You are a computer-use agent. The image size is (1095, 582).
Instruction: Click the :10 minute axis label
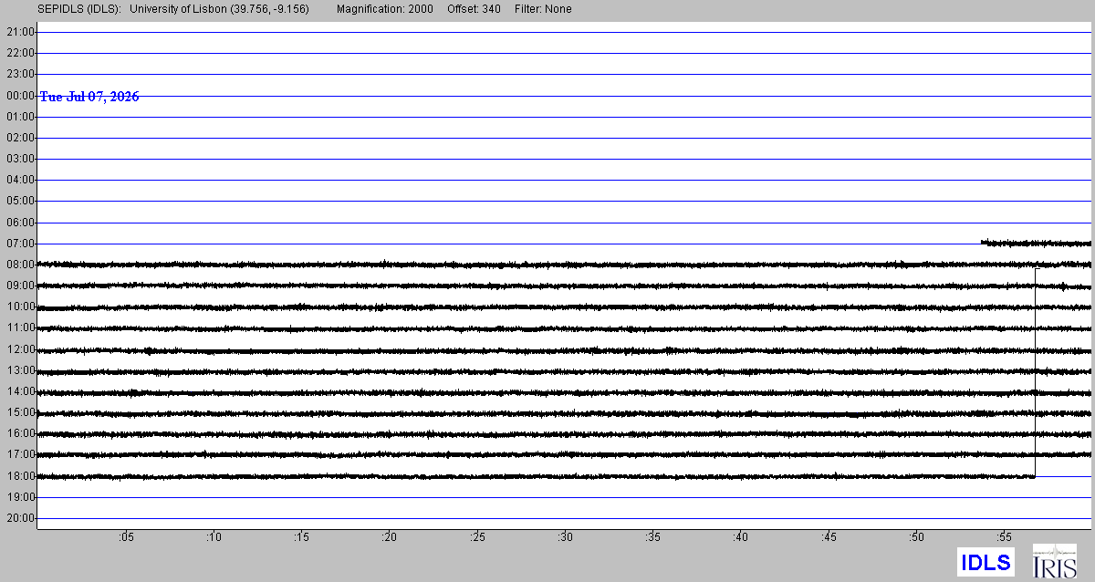(x=213, y=537)
